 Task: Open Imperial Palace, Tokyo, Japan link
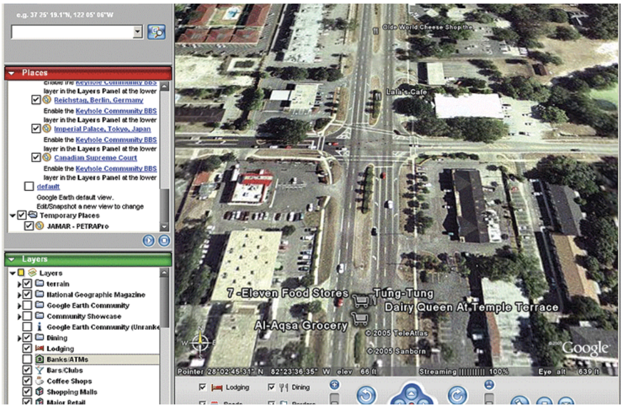[x=103, y=129]
